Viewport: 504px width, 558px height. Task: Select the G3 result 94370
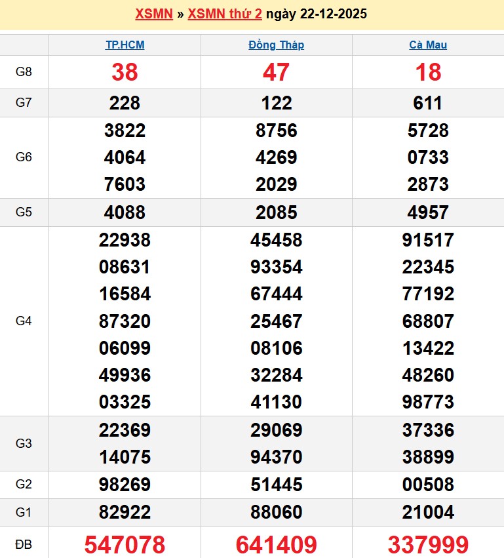pos(276,456)
